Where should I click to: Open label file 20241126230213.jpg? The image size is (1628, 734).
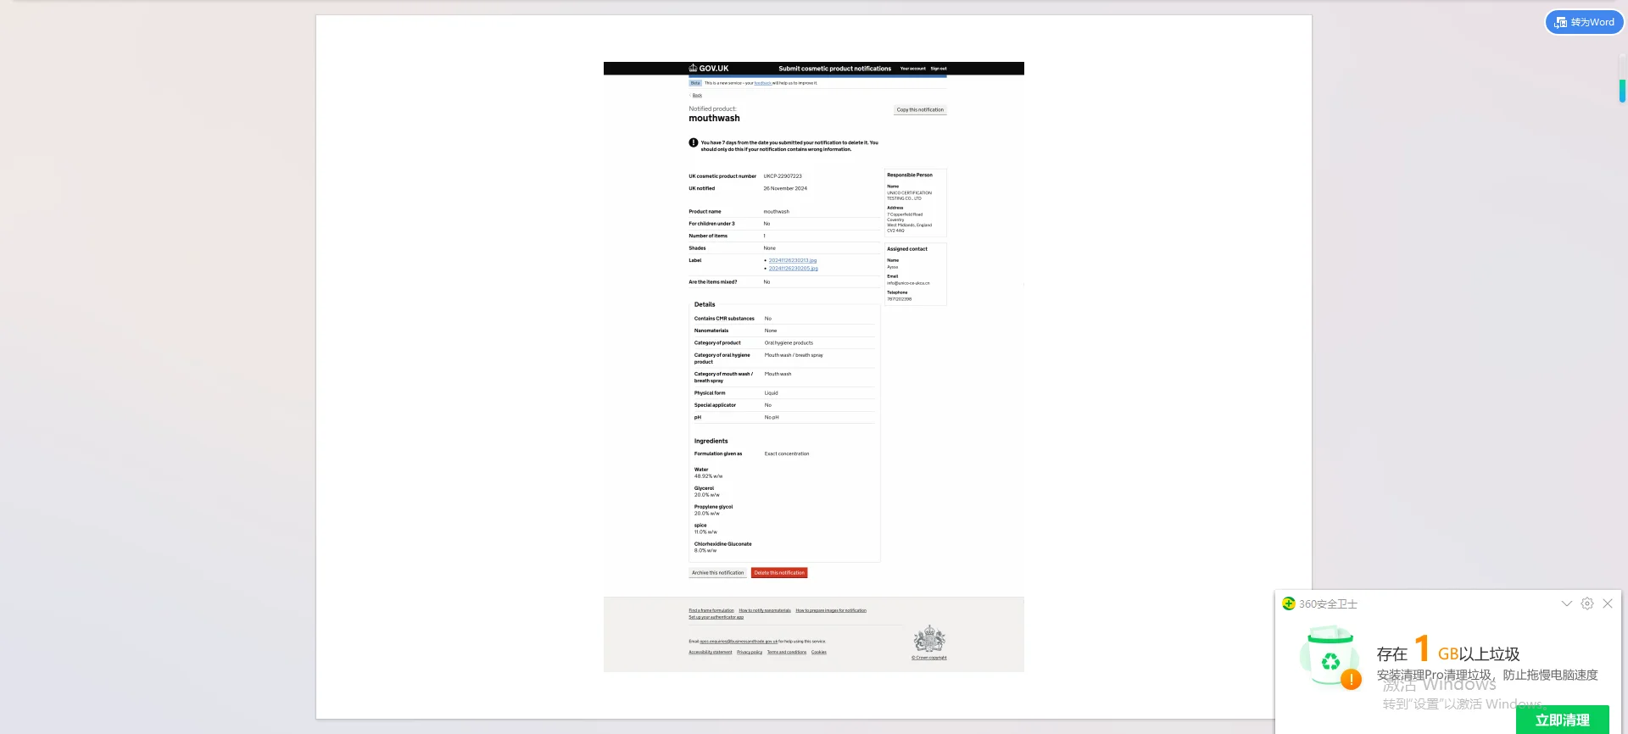pos(793,261)
